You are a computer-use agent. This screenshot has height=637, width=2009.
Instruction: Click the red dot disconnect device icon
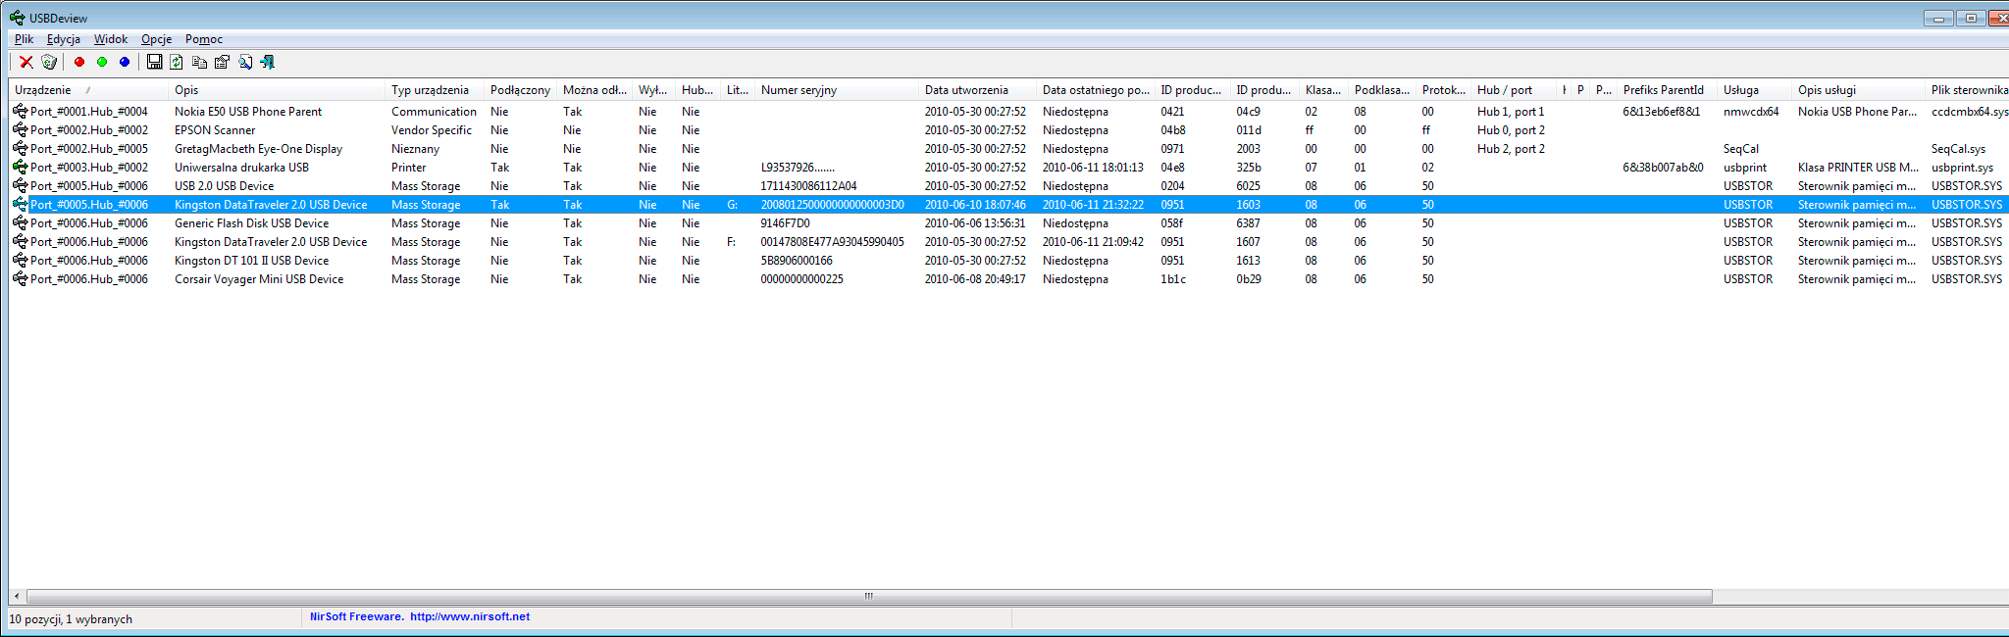pos(79,62)
